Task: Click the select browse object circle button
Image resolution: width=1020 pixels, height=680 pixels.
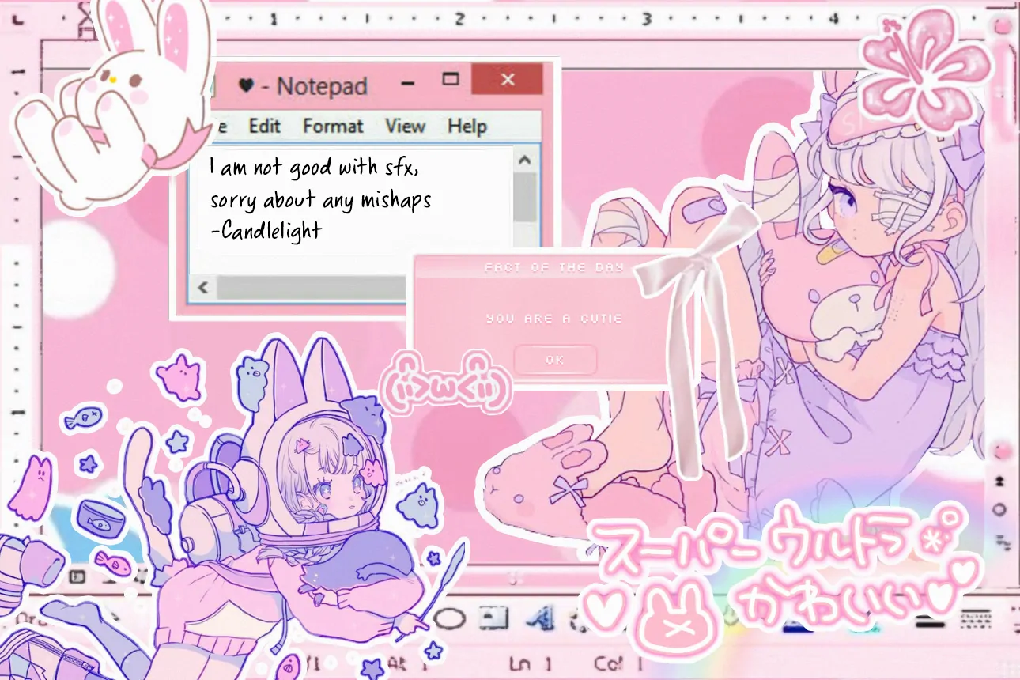Action: coord(1000,508)
